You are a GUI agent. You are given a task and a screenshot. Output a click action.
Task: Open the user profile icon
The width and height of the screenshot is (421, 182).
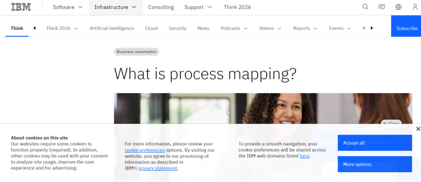414,7
